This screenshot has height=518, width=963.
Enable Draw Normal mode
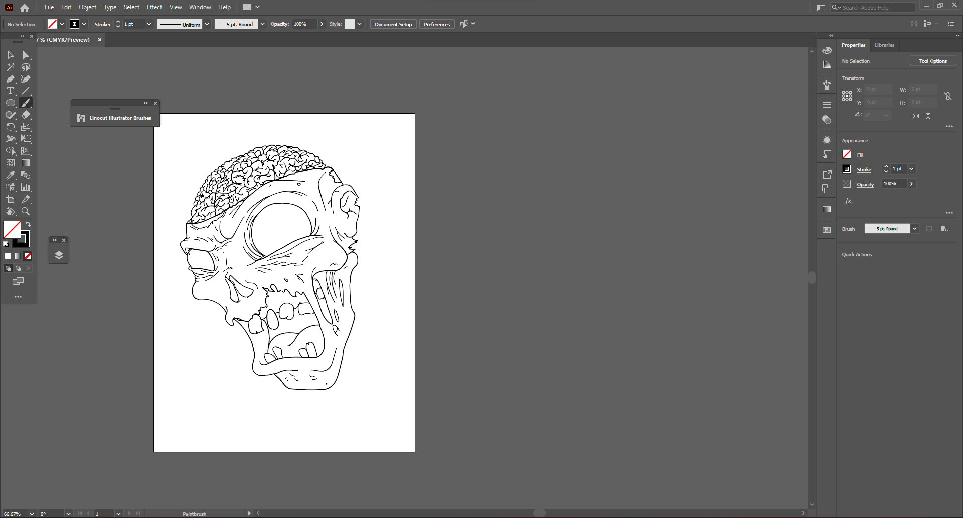pyautogui.click(x=8, y=268)
